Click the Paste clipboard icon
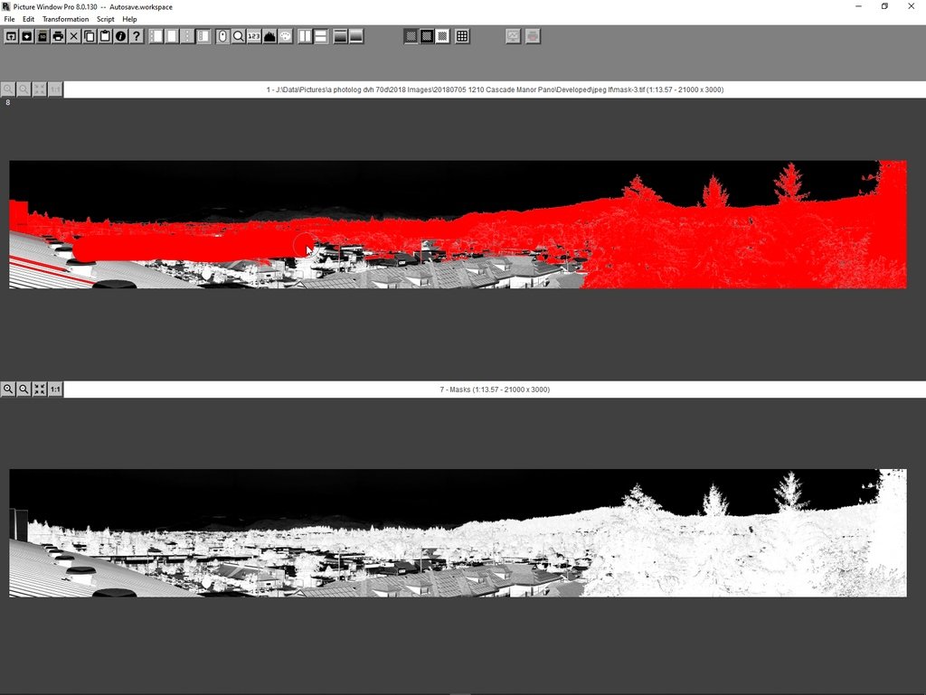 tap(105, 36)
